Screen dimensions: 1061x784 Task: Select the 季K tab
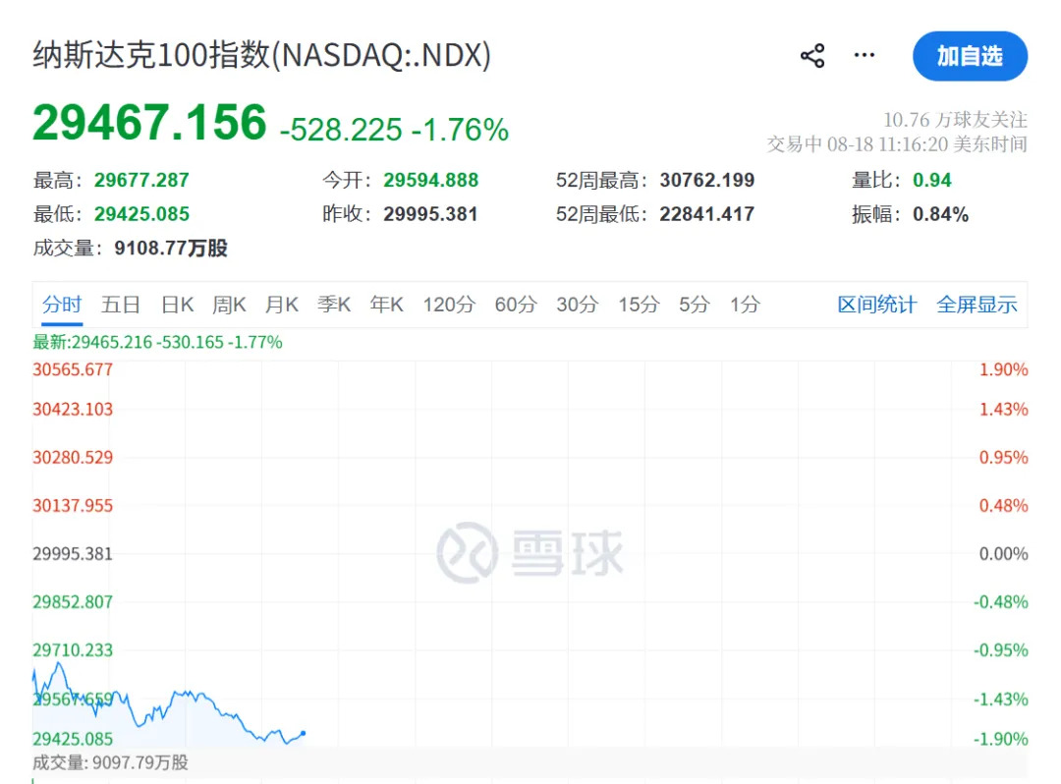tap(334, 305)
